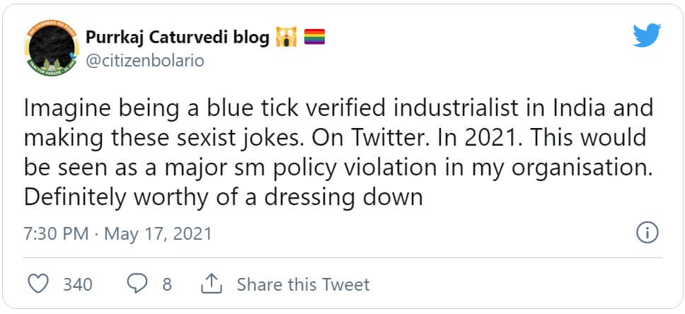Screen dimensions: 685x314
Task: Select the Share this Tweet link
Action: click(303, 284)
